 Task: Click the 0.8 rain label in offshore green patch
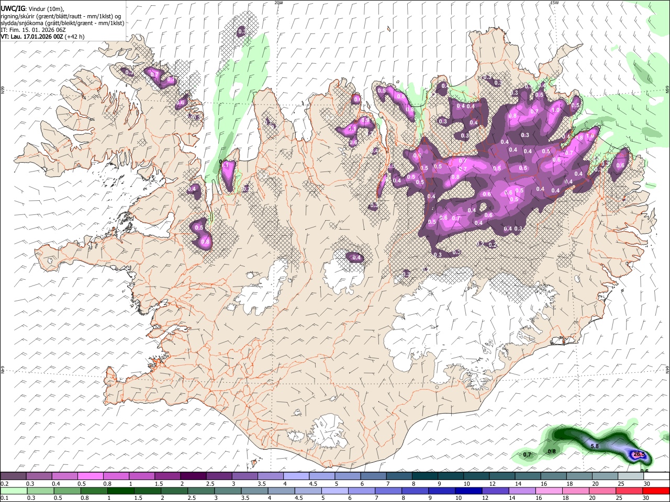551,451
